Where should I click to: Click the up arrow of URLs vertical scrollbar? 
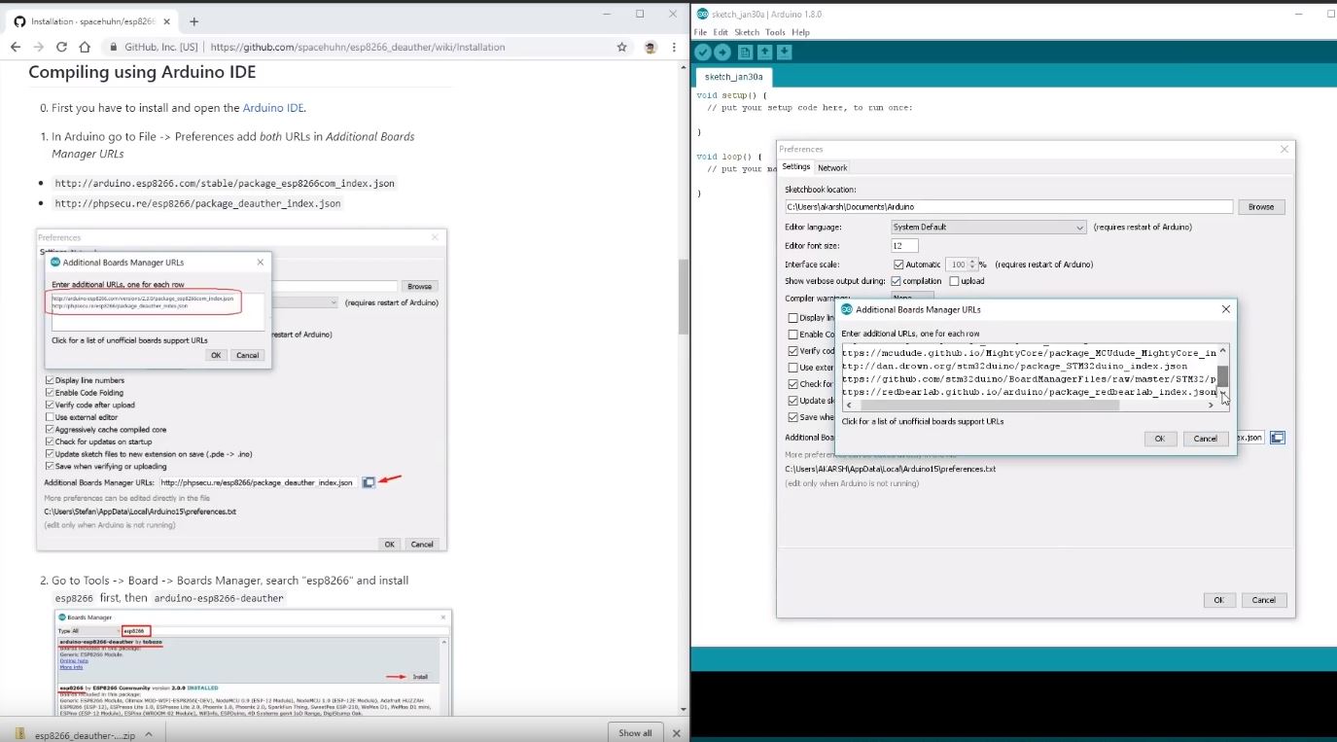click(1223, 349)
